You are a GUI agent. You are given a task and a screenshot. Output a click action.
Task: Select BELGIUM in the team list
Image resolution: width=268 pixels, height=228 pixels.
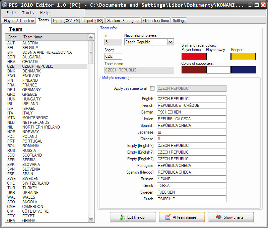47,48
